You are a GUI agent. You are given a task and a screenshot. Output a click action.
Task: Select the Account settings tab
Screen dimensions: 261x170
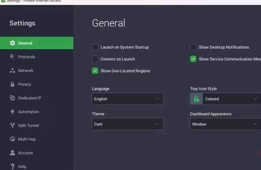pos(37,153)
